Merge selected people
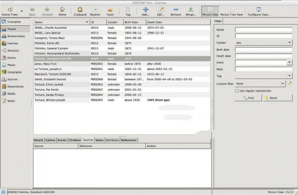The image size is (298, 195). (191, 11)
